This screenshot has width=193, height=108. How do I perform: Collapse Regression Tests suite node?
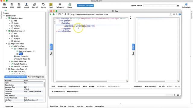click(x=7, y=43)
